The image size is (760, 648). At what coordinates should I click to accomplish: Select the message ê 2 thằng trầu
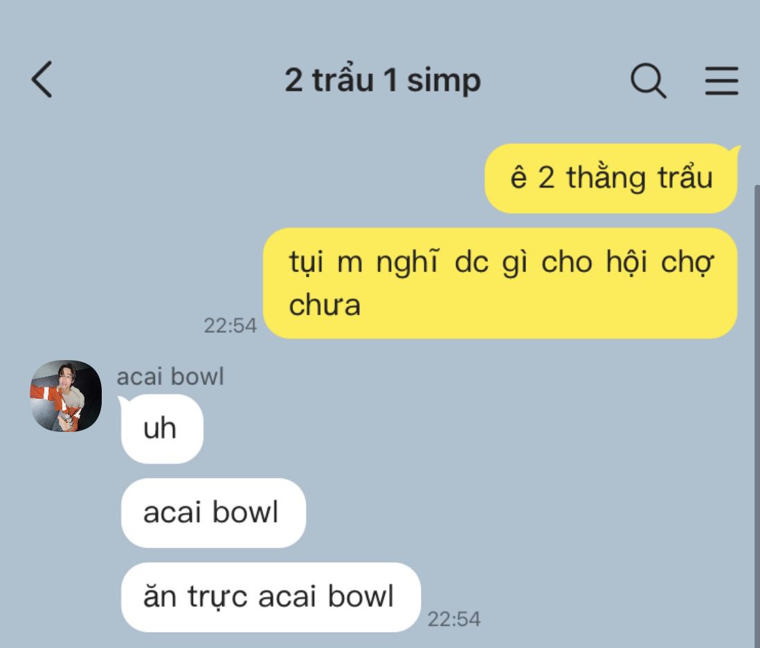pos(611,178)
